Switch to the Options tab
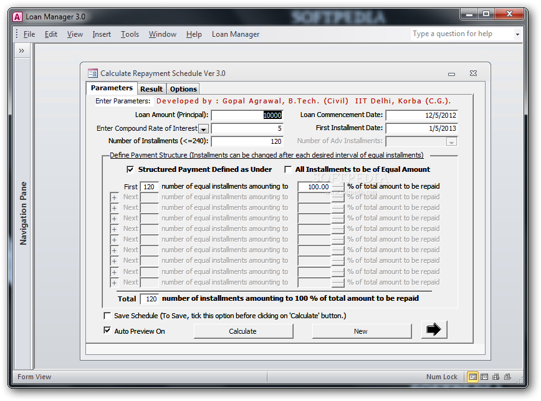 pos(183,89)
